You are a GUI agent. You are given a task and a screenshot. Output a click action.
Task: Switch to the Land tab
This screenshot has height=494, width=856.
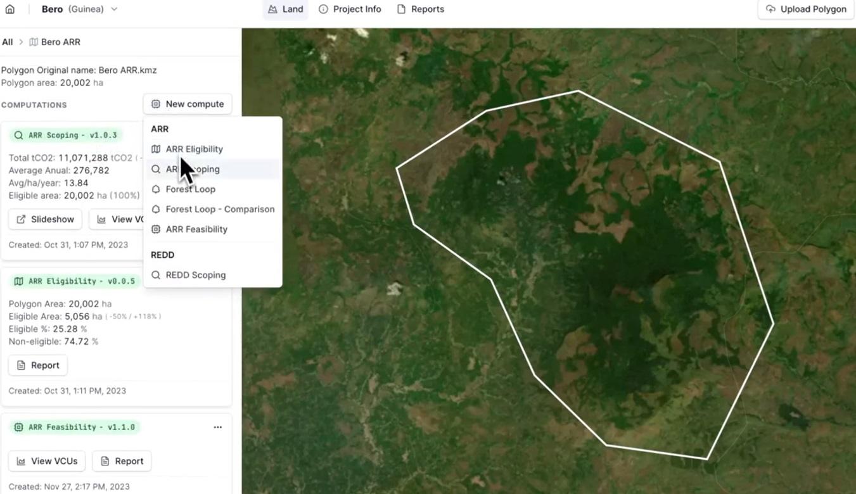(x=285, y=9)
